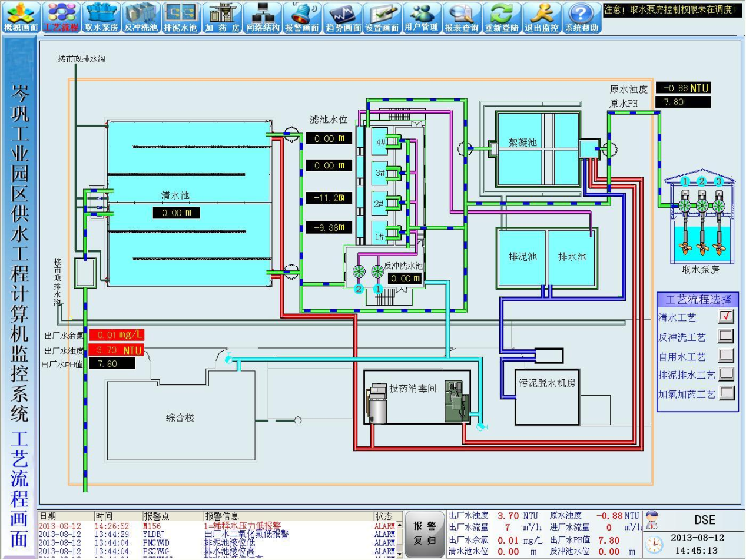Screen dimensions: 746x560
Task: Enable the 反冲洗工艺 process checkbox
Action: coord(726,336)
